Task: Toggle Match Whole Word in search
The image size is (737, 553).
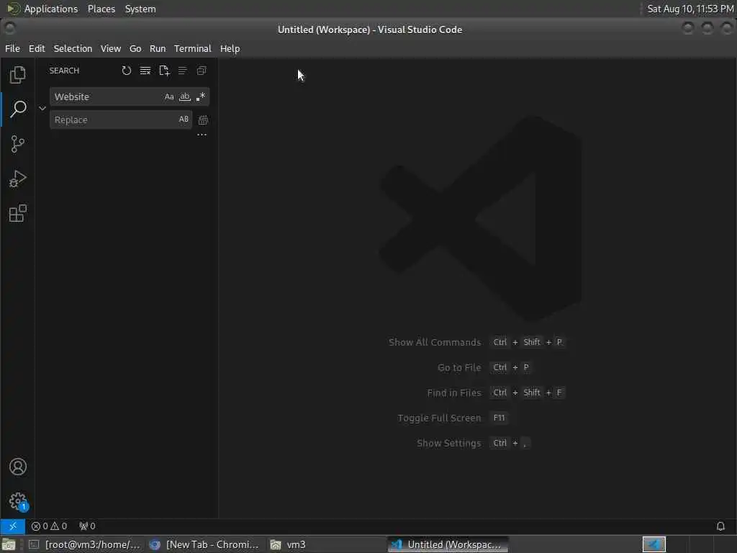Action: tap(185, 97)
